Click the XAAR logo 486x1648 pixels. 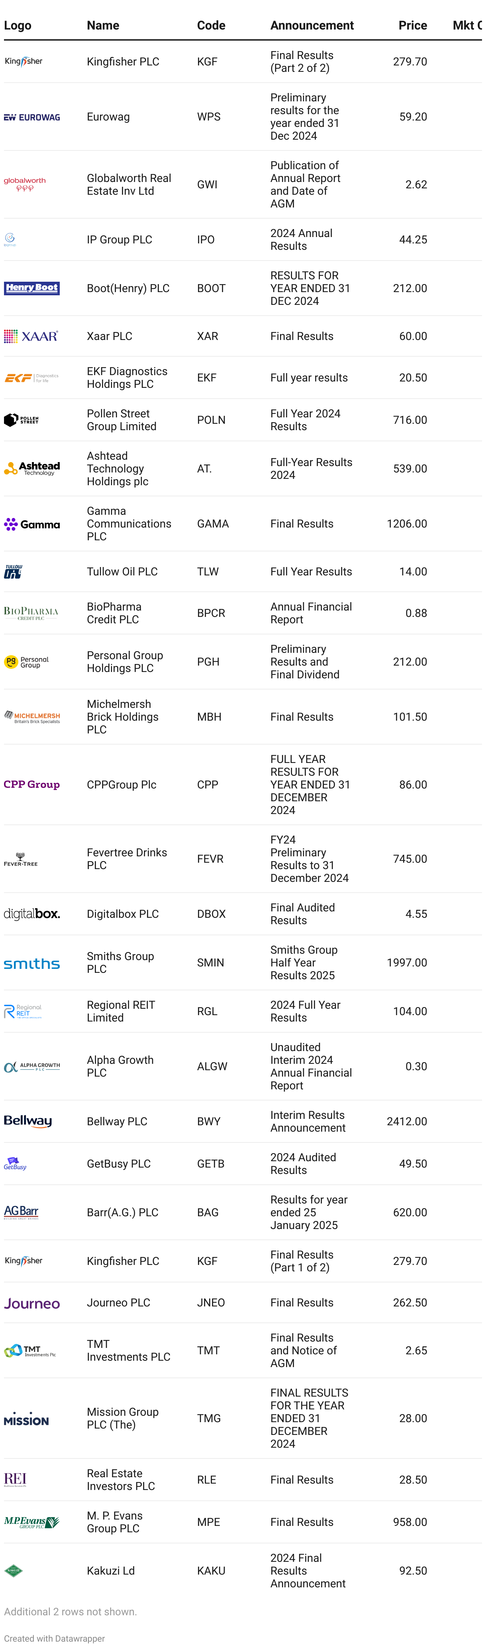31,336
